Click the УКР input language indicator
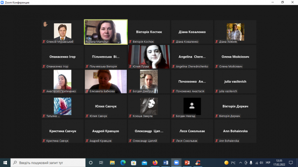Image resolution: width=298 pixels, height=167 pixels. 268,163
